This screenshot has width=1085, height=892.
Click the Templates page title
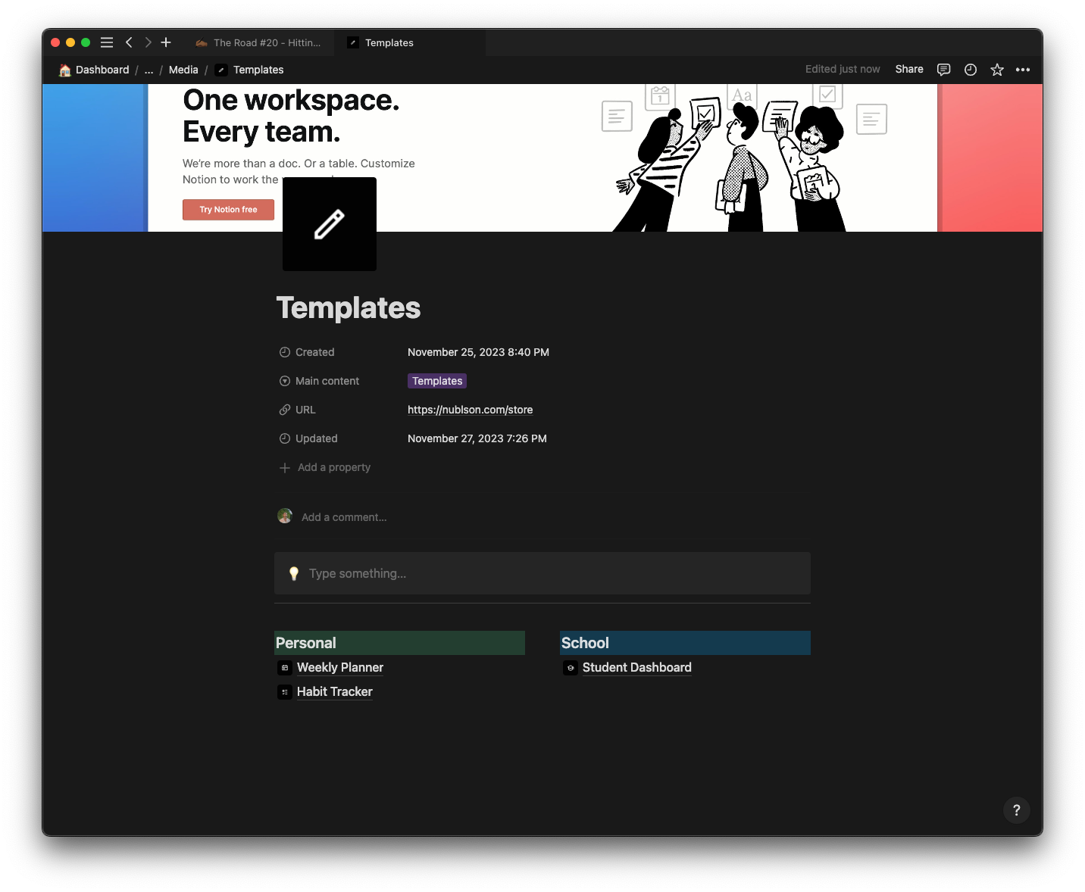[x=349, y=308]
